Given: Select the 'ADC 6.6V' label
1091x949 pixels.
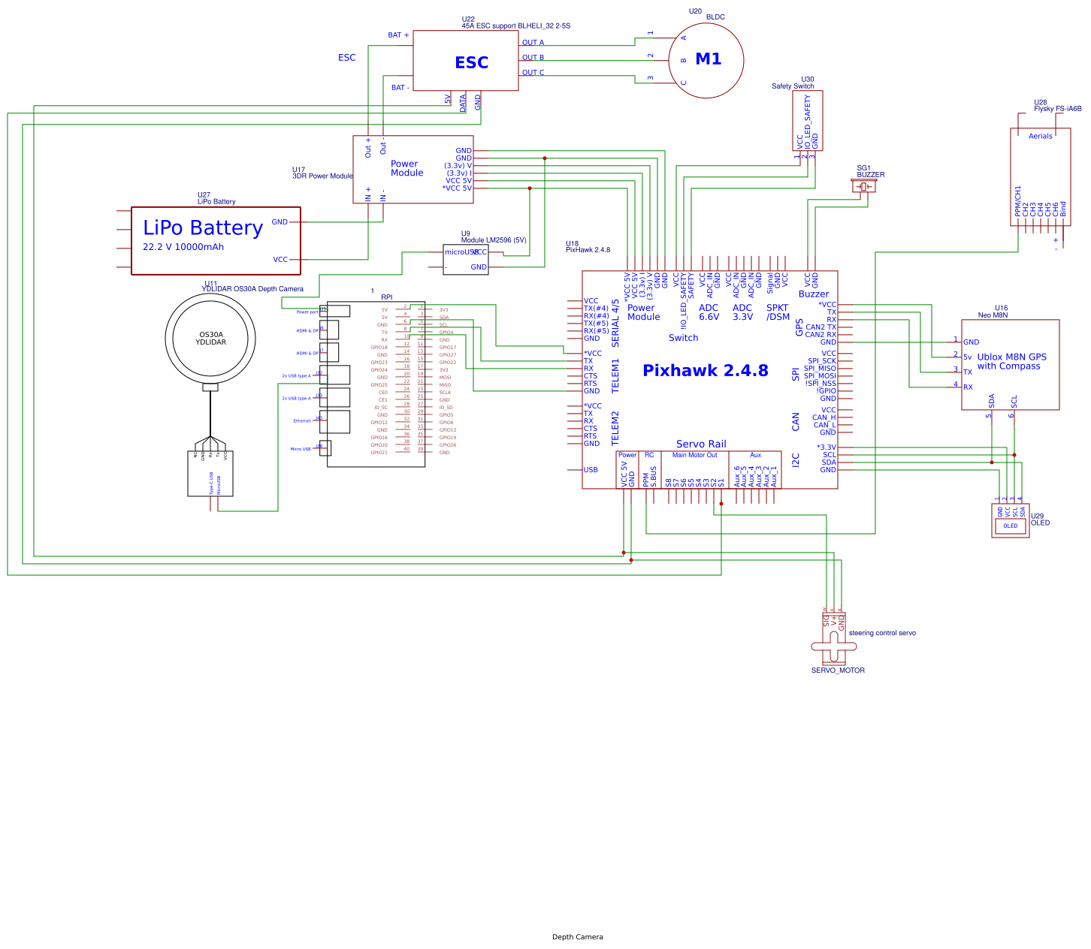Looking at the screenshot, I should click(709, 312).
